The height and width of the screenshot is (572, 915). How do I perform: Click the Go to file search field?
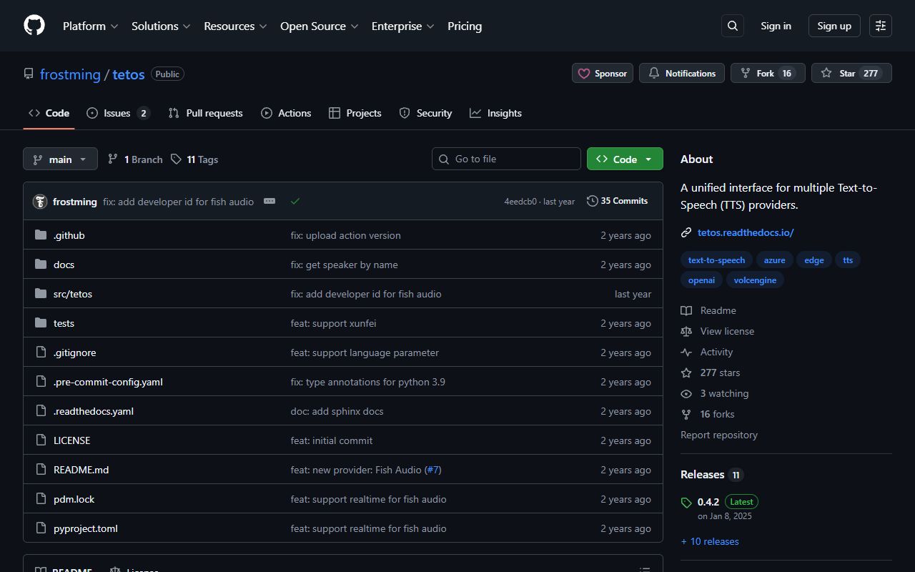[506, 159]
